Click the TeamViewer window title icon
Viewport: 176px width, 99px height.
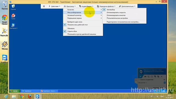[10, 2]
